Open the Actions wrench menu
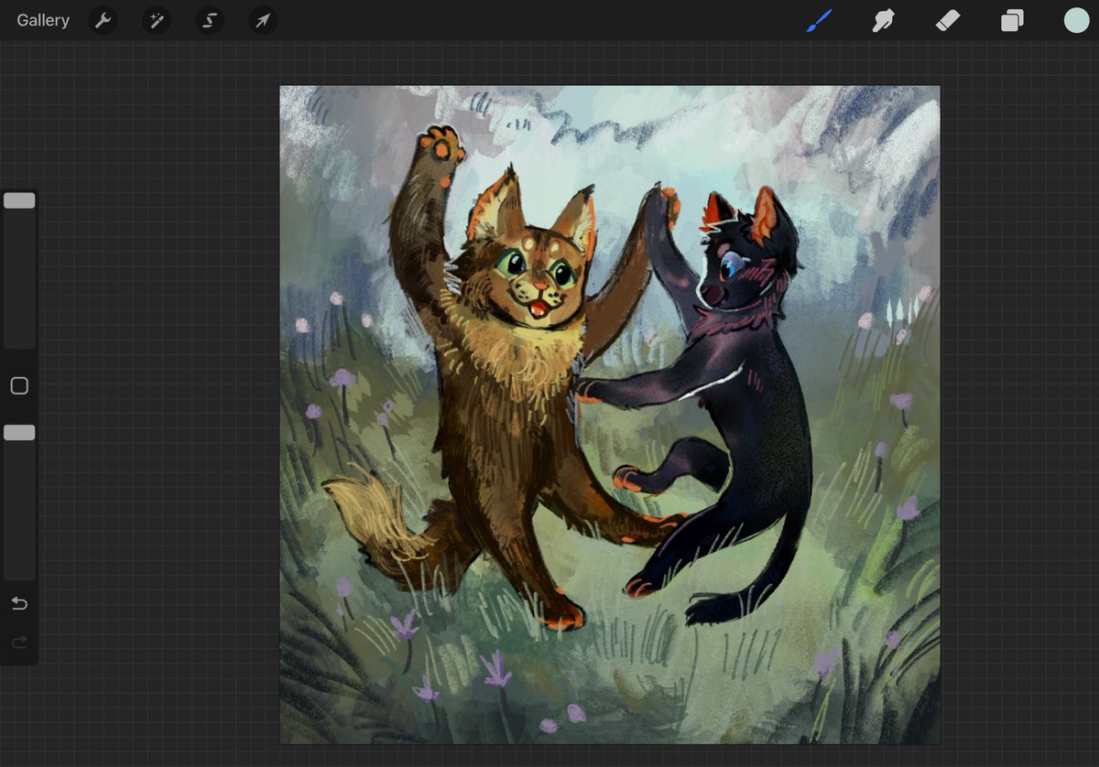 [x=103, y=20]
